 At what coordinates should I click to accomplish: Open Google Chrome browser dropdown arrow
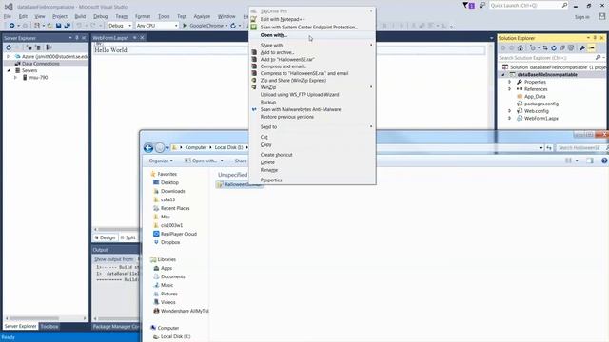(226, 26)
